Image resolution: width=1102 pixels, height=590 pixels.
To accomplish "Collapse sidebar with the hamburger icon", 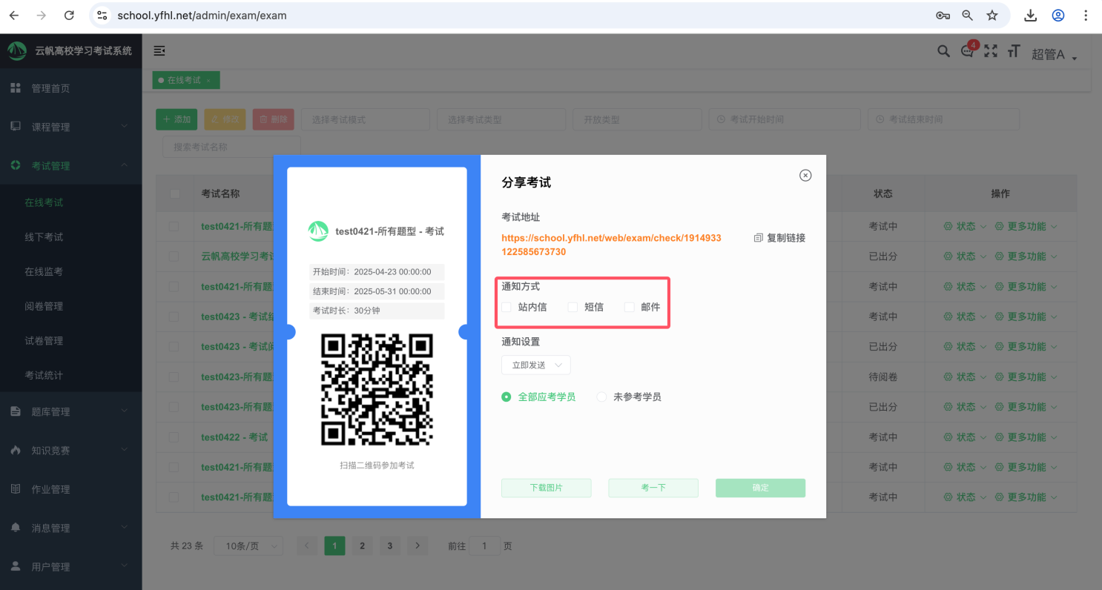I will [x=159, y=50].
